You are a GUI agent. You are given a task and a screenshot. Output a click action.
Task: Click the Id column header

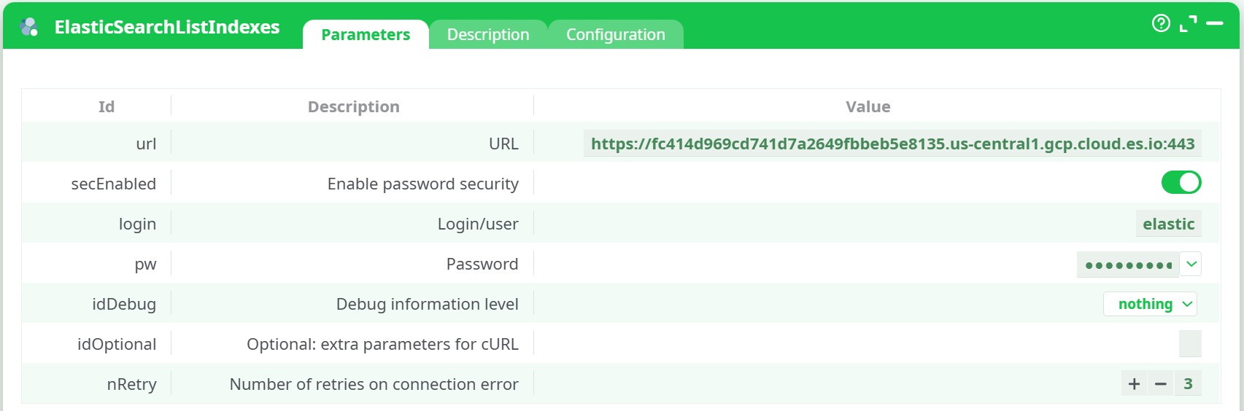[x=107, y=106]
